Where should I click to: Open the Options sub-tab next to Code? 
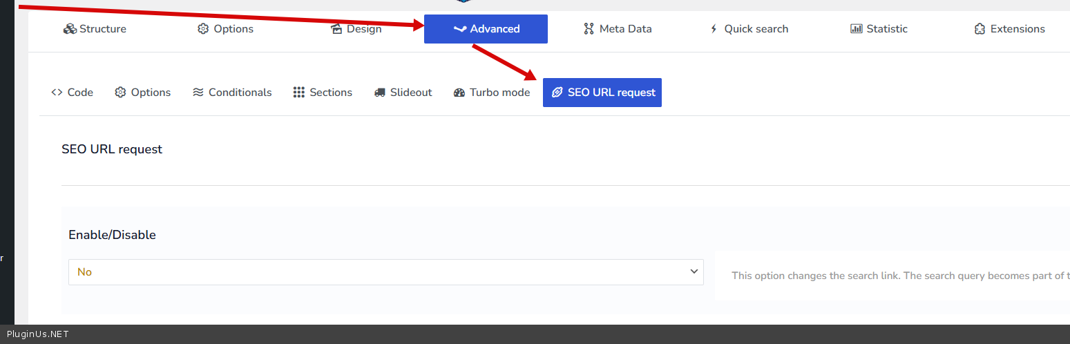click(143, 93)
